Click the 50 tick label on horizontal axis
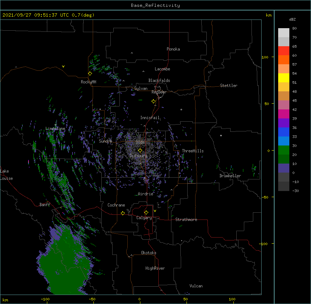This screenshot has height=304, width=311. (185, 299)
